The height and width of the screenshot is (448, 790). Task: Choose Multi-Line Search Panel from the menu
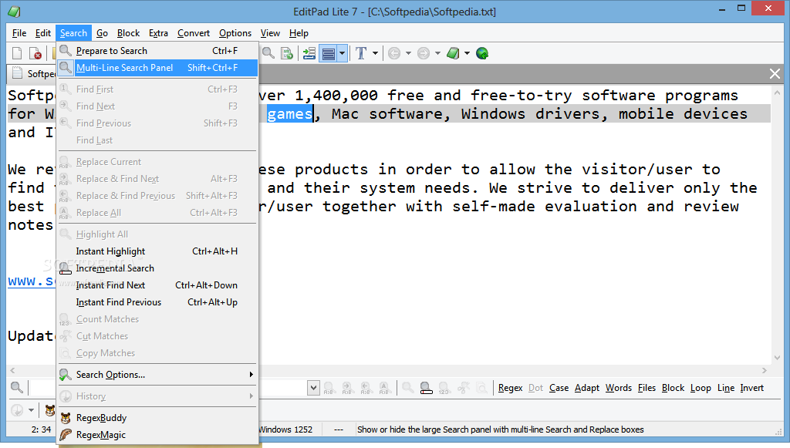[157, 68]
